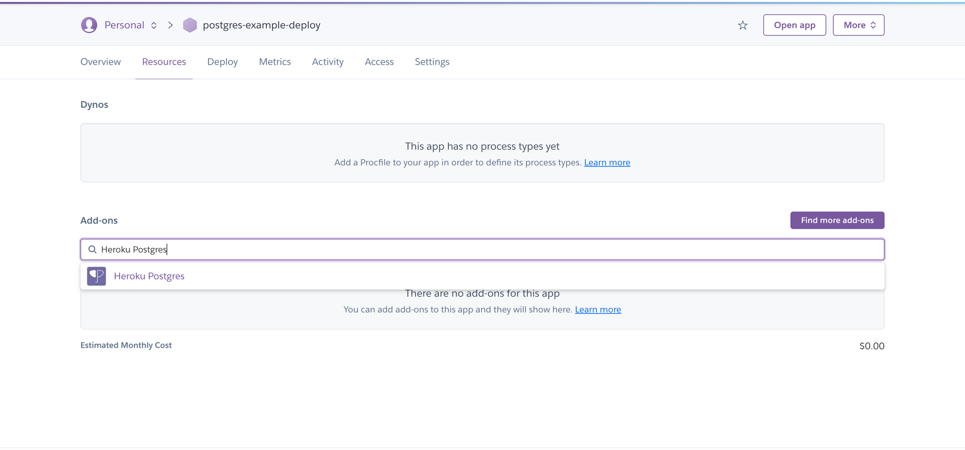
Task: Go to the Overview tab
Action: [x=100, y=62]
